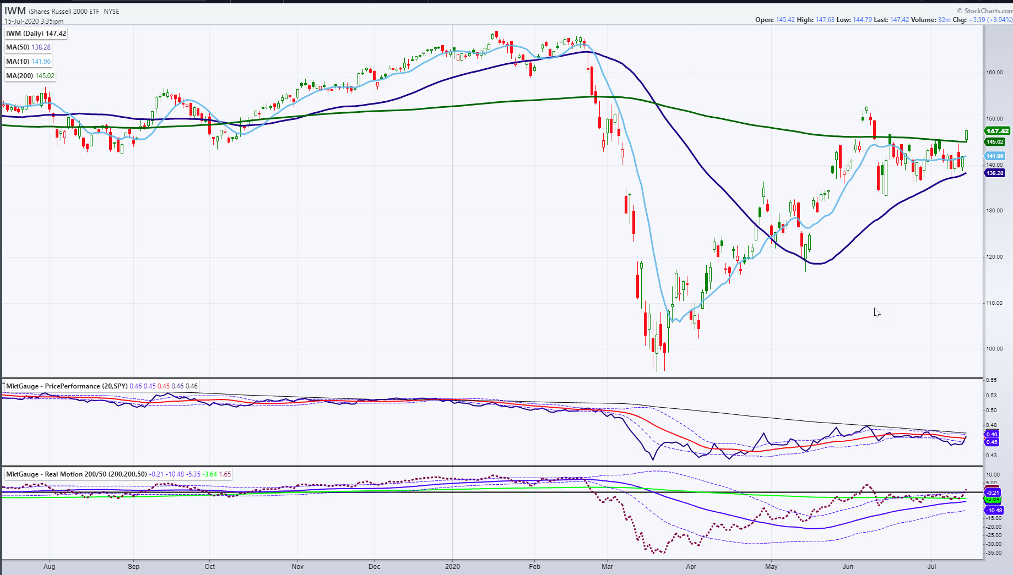Select the MA(200) legend label
The image size is (1013, 575).
[30, 76]
